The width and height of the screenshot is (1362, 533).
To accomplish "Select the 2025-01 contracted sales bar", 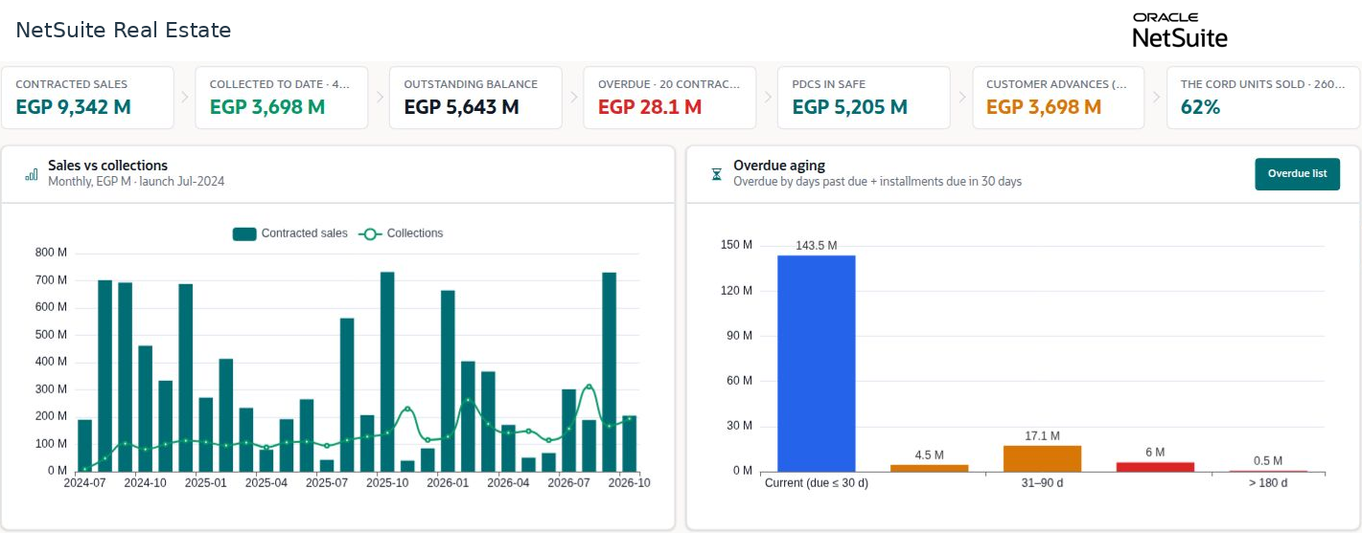I will [x=206, y=433].
